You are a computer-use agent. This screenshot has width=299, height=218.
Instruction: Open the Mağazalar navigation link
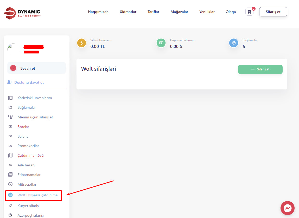(179, 12)
